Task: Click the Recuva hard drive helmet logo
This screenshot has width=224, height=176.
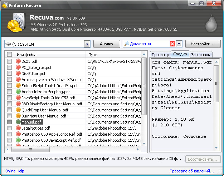Action: [x=16, y=22]
